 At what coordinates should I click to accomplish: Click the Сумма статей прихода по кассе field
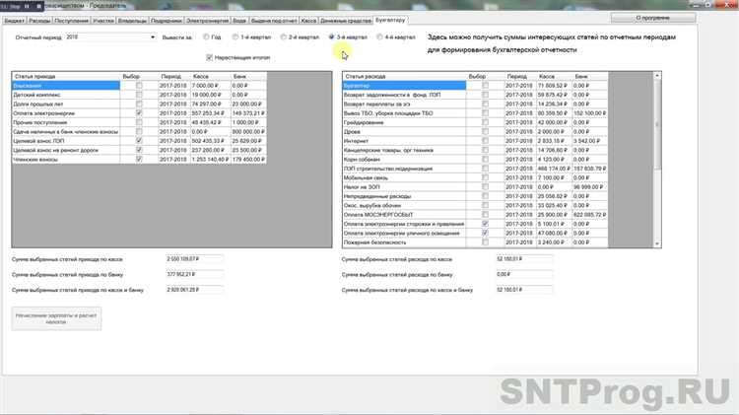pyautogui.click(x=195, y=259)
